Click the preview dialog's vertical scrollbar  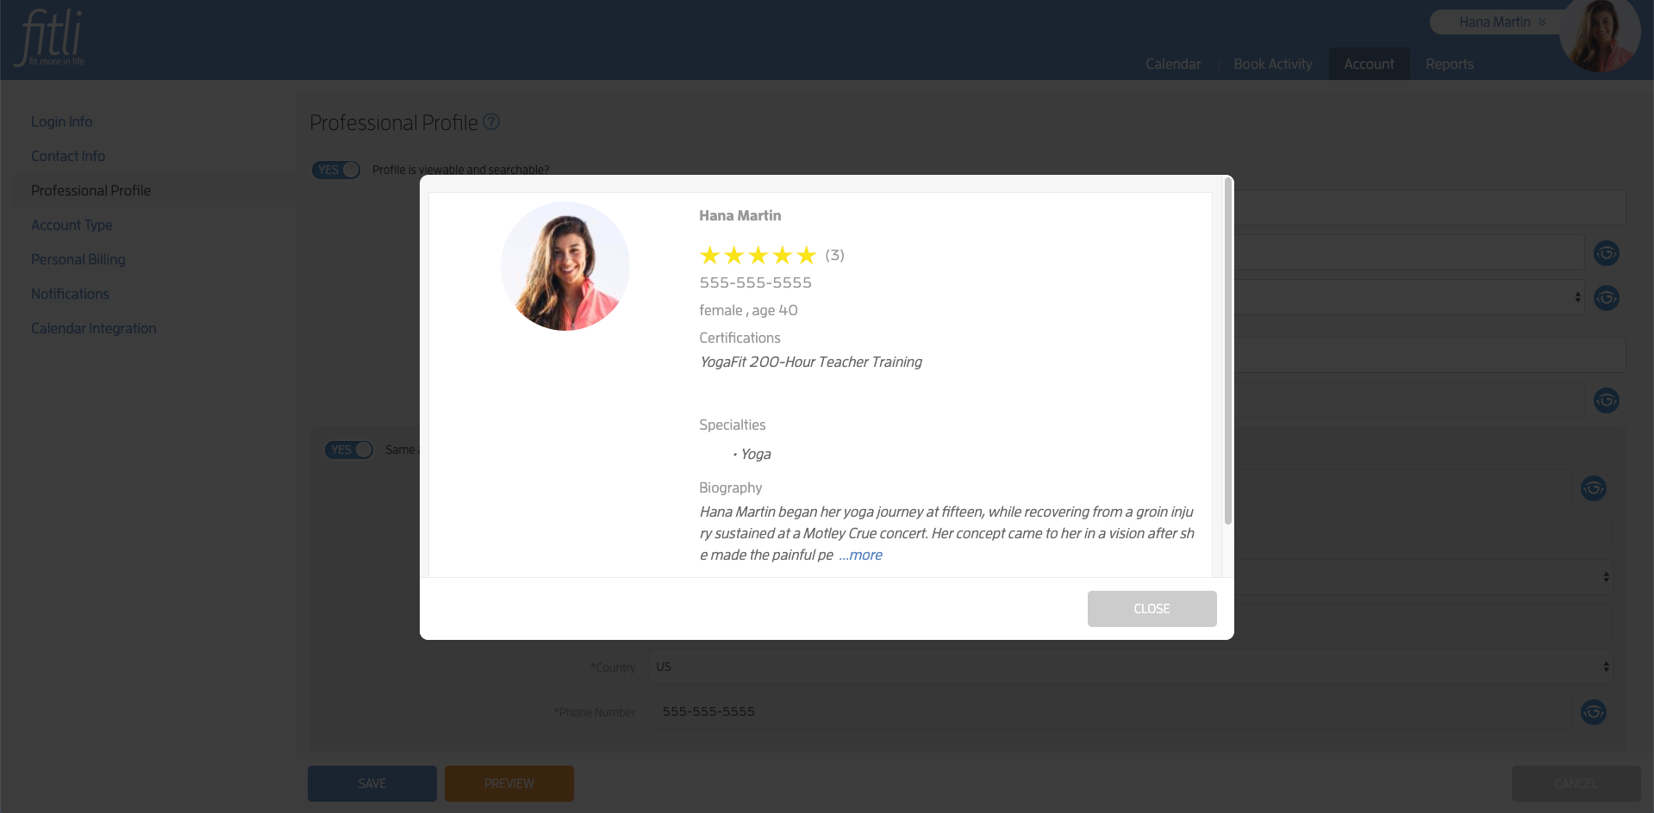click(x=1227, y=351)
